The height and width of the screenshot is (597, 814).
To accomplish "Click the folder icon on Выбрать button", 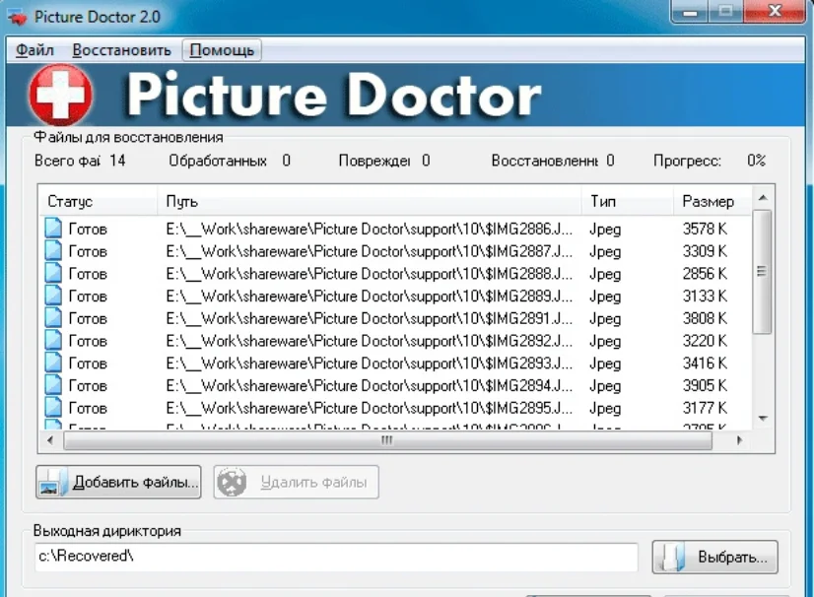I will pyautogui.click(x=672, y=557).
